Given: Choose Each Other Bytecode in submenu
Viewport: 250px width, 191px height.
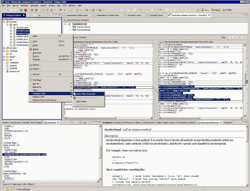Looking at the screenshot, I should [88, 94].
